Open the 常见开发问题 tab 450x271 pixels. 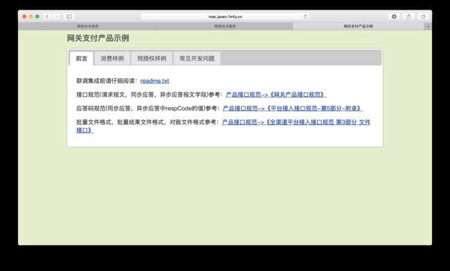[x=197, y=59]
